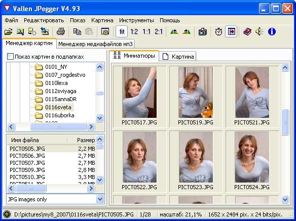Enable Показ картин в подпапках checkbox
This screenshot has width=296, height=221.
pyautogui.click(x=10, y=57)
